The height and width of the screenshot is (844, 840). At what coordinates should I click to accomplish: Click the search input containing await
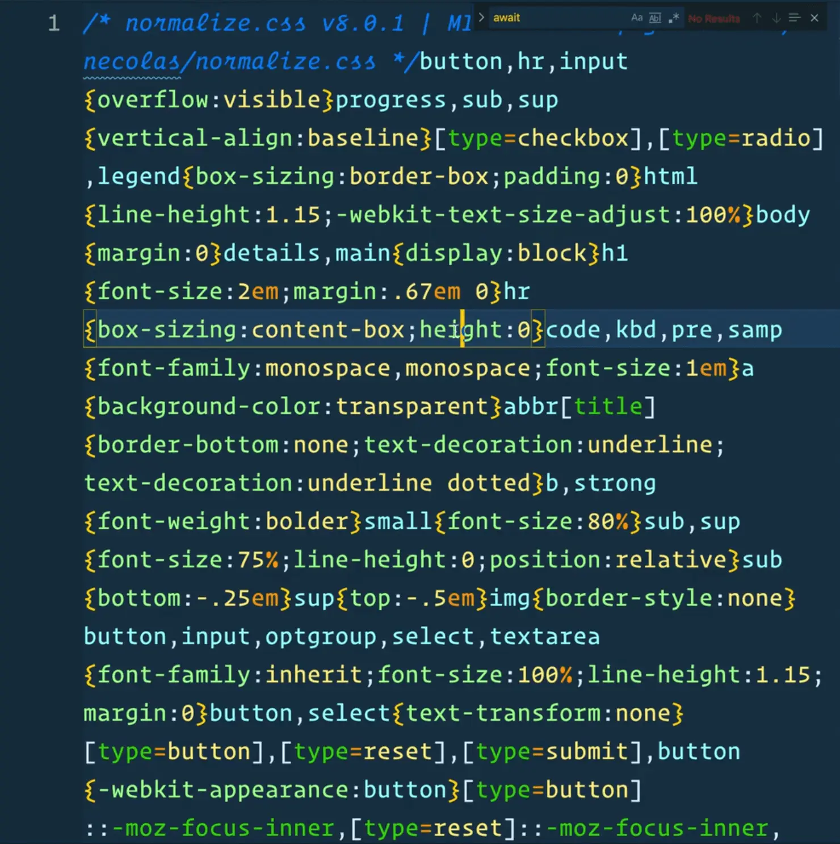pyautogui.click(x=545, y=18)
